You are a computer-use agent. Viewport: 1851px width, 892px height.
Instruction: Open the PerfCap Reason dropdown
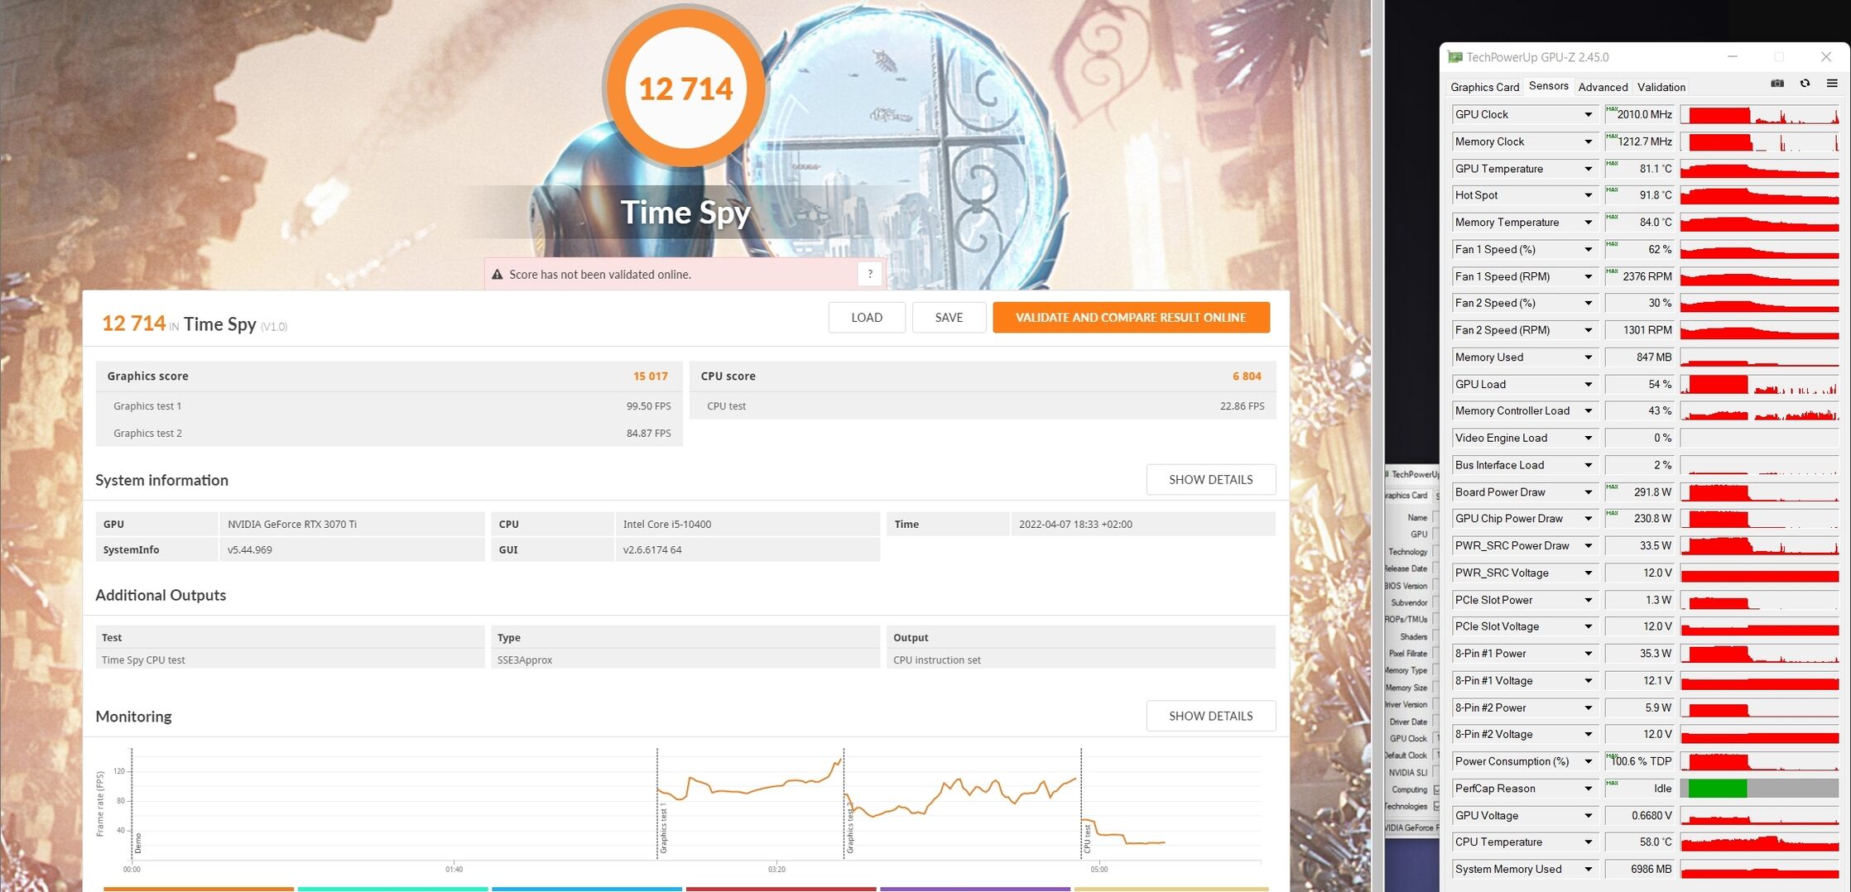click(1588, 789)
